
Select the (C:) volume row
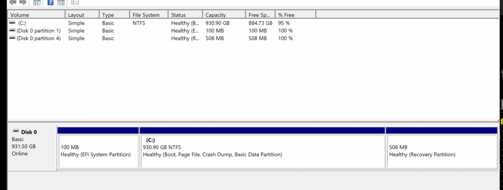point(161,23)
